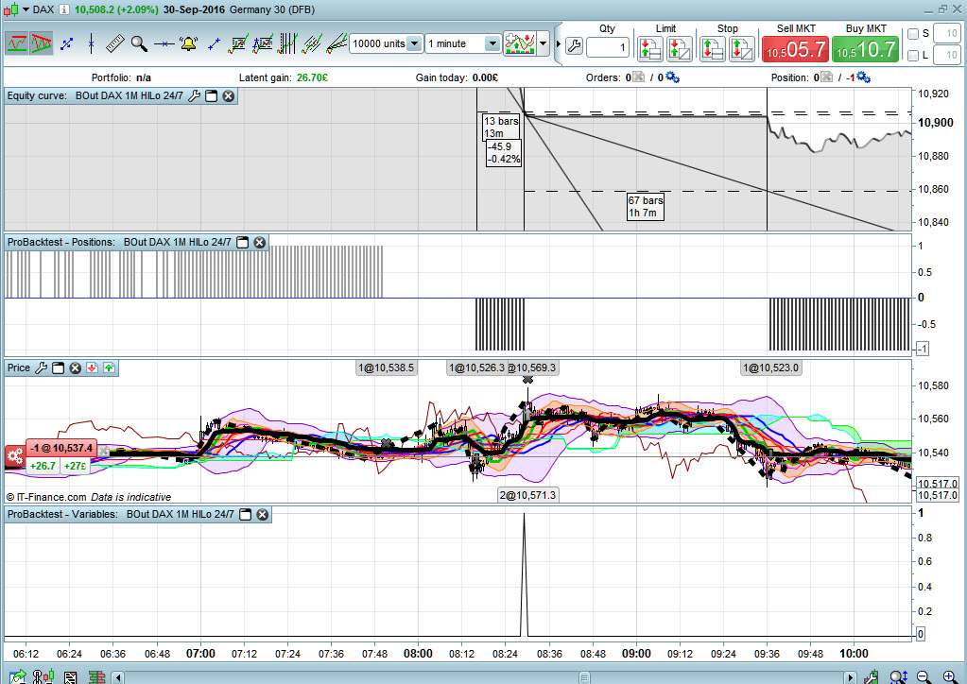
Task: Toggle the L checkbox
Action: pos(913,56)
